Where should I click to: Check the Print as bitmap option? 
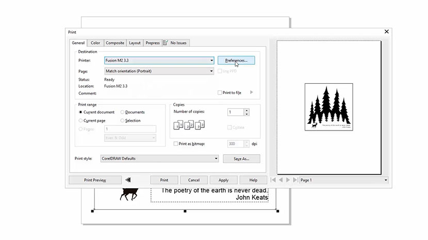click(x=176, y=144)
